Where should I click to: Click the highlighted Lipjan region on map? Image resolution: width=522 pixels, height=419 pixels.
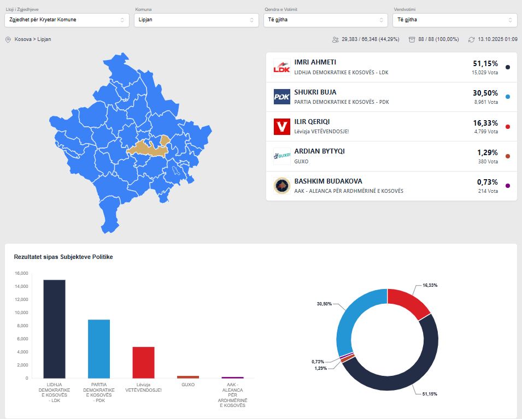[143, 149]
